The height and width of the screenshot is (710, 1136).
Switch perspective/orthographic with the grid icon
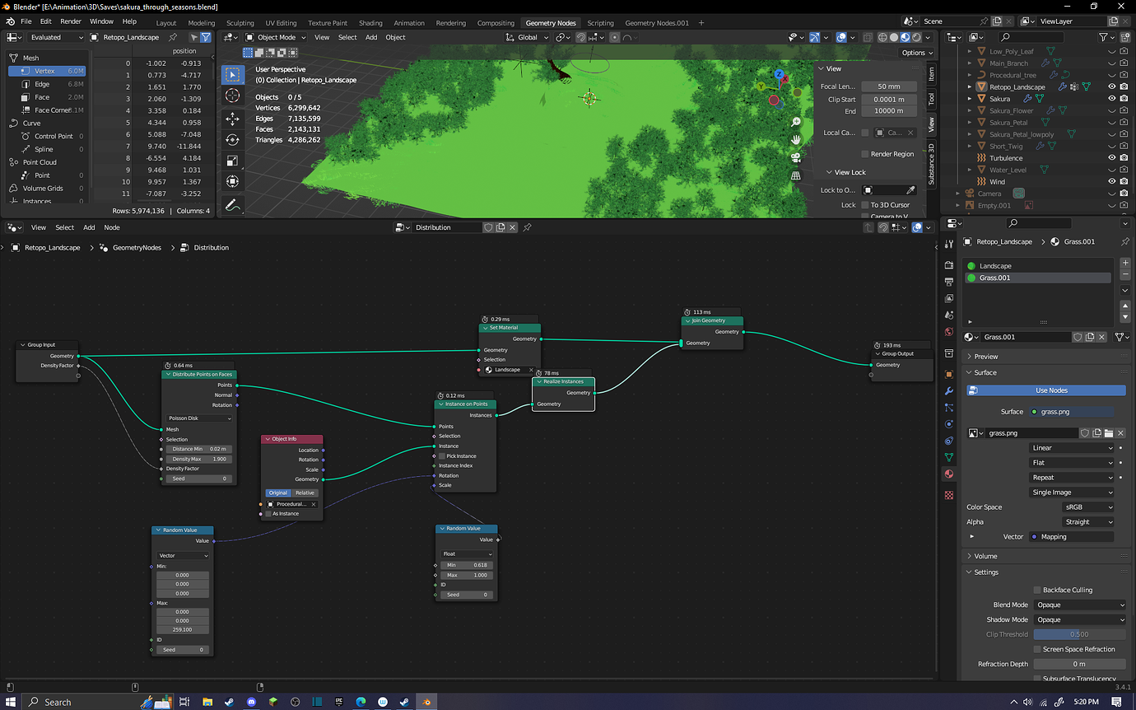point(796,175)
